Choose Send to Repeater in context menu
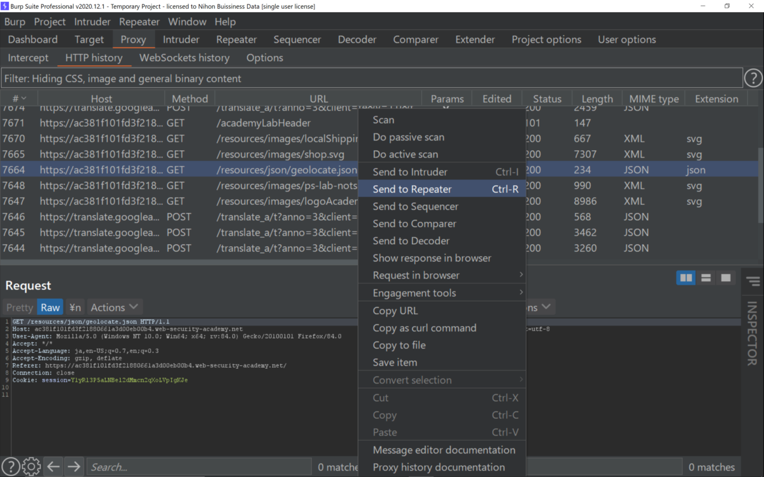 pyautogui.click(x=442, y=189)
